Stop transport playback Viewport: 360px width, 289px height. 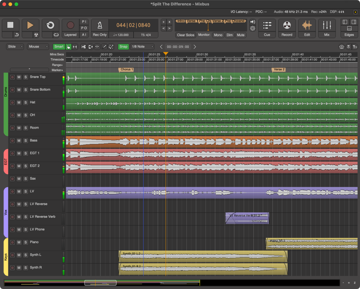click(10, 25)
